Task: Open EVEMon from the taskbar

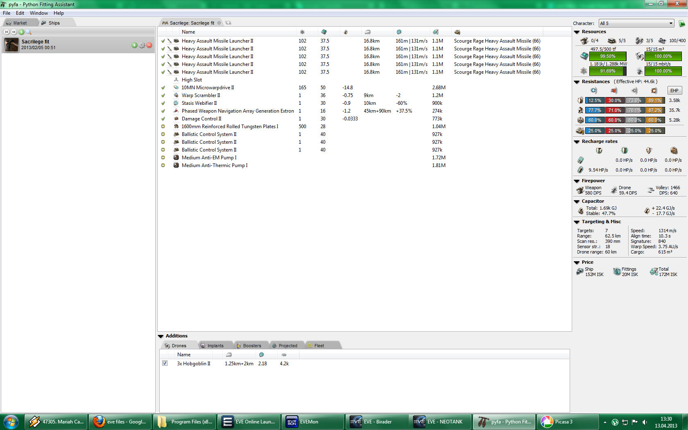Action: [312, 422]
